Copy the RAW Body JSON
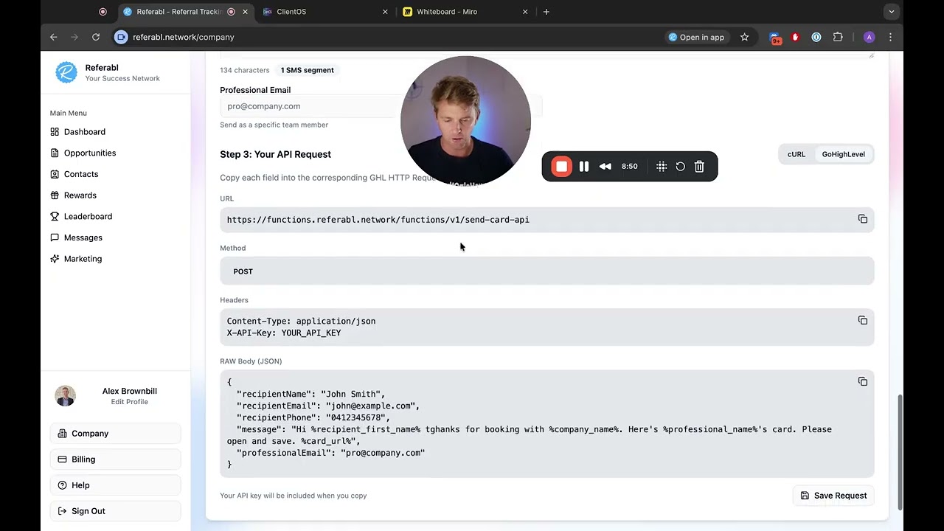Image resolution: width=944 pixels, height=531 pixels. point(863,381)
